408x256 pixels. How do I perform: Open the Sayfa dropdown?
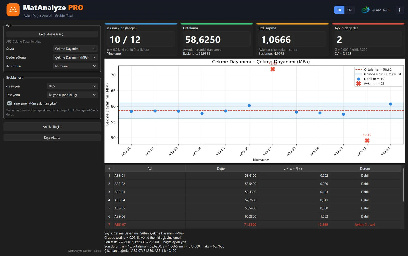(x=75, y=49)
